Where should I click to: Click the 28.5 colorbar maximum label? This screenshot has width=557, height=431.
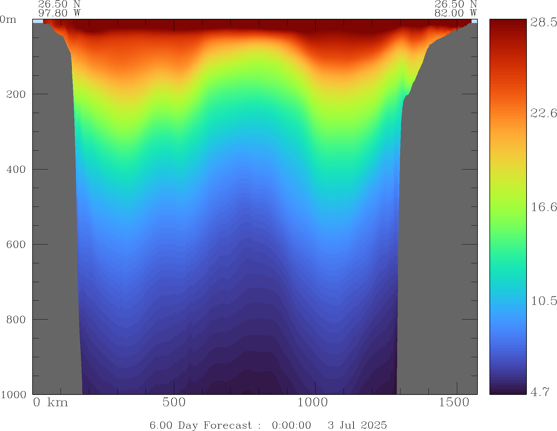point(543,22)
